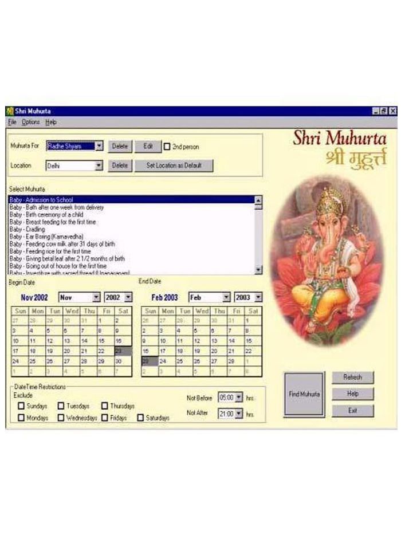Open the File menu

(12, 122)
